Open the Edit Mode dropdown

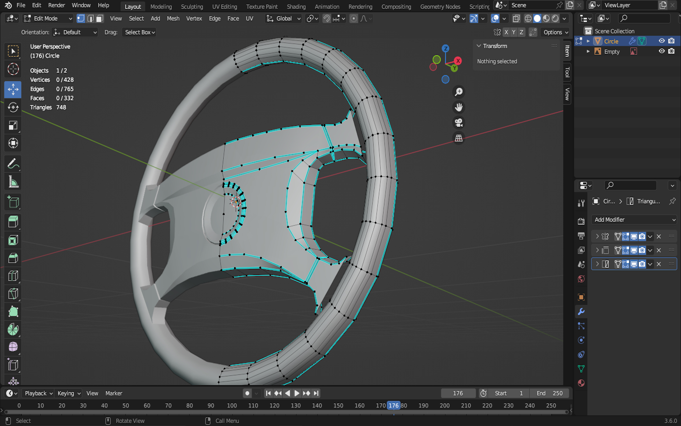pos(48,18)
